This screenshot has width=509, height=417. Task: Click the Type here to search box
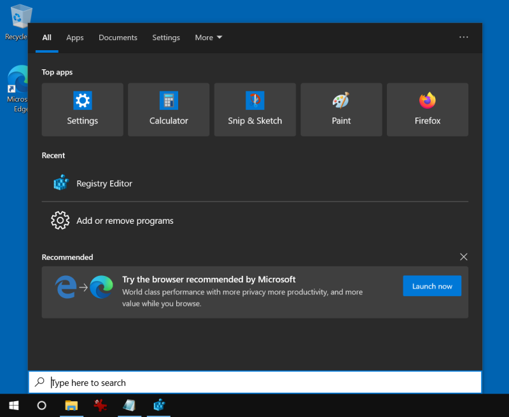coord(254,383)
